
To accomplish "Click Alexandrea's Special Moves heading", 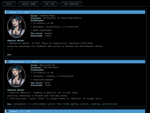I will pos(16,90).
